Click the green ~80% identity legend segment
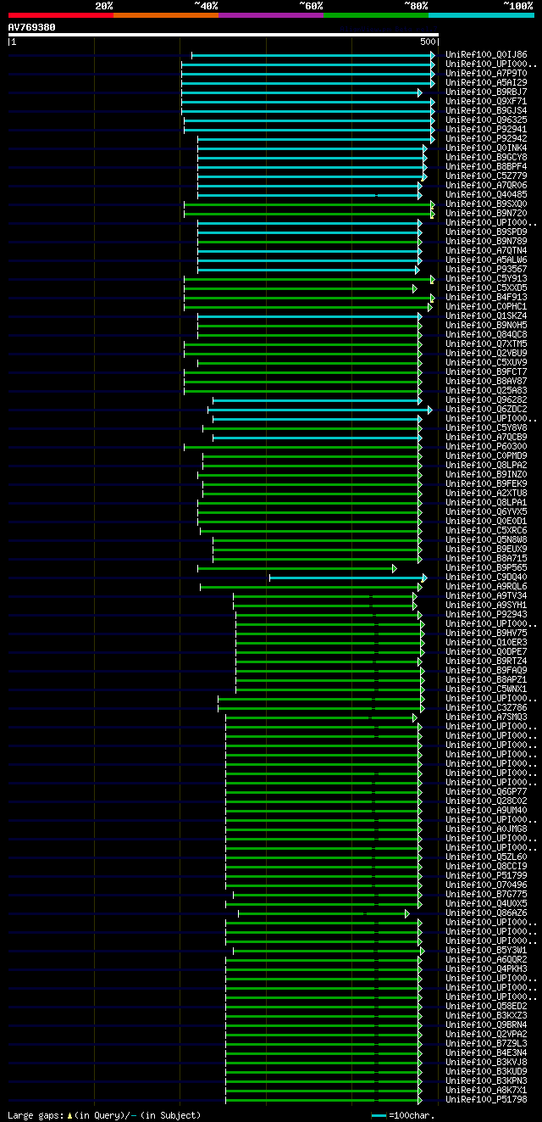Image resolution: width=542 pixels, height=1122 pixels. click(376, 15)
